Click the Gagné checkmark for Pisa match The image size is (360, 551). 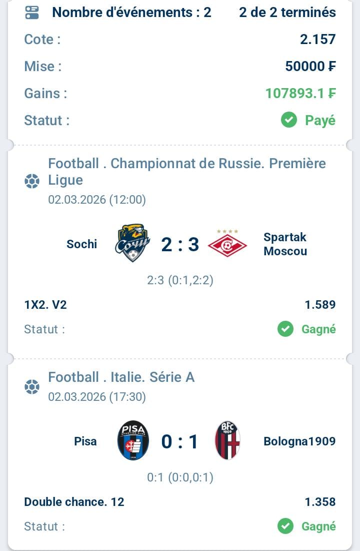(285, 526)
